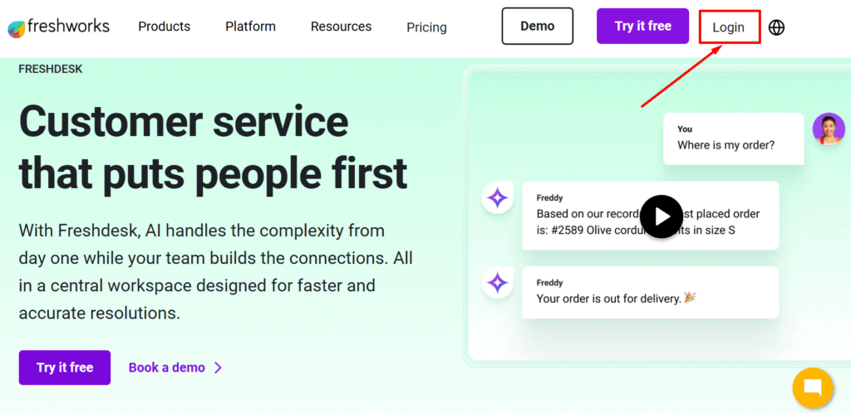Click the header Try it free button
The width and height of the screenshot is (851, 413).
point(642,26)
